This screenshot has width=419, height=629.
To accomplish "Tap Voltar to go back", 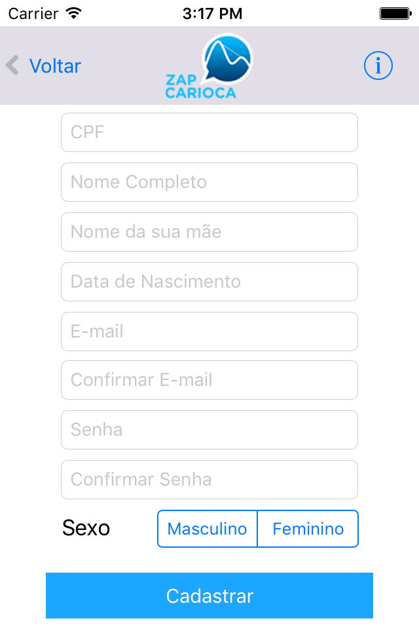I will pyautogui.click(x=55, y=66).
